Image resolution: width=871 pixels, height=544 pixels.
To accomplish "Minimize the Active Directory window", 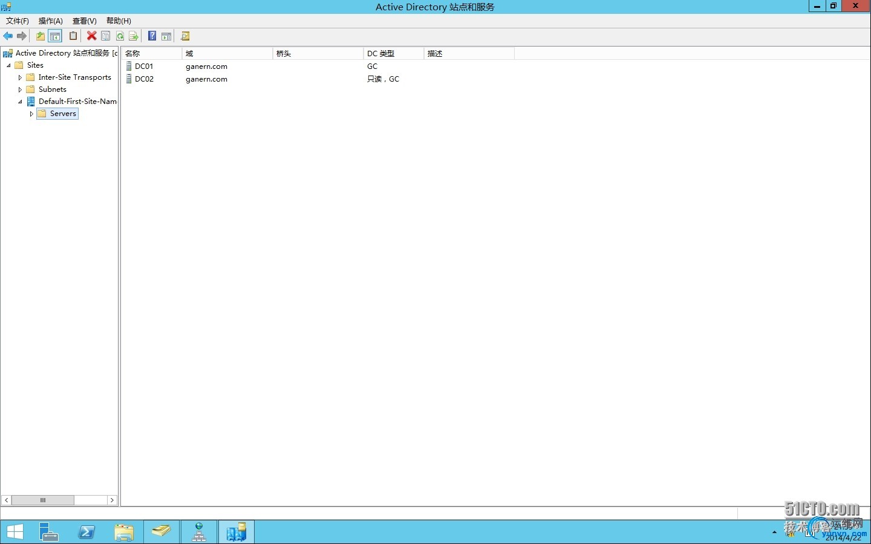I will tap(817, 6).
